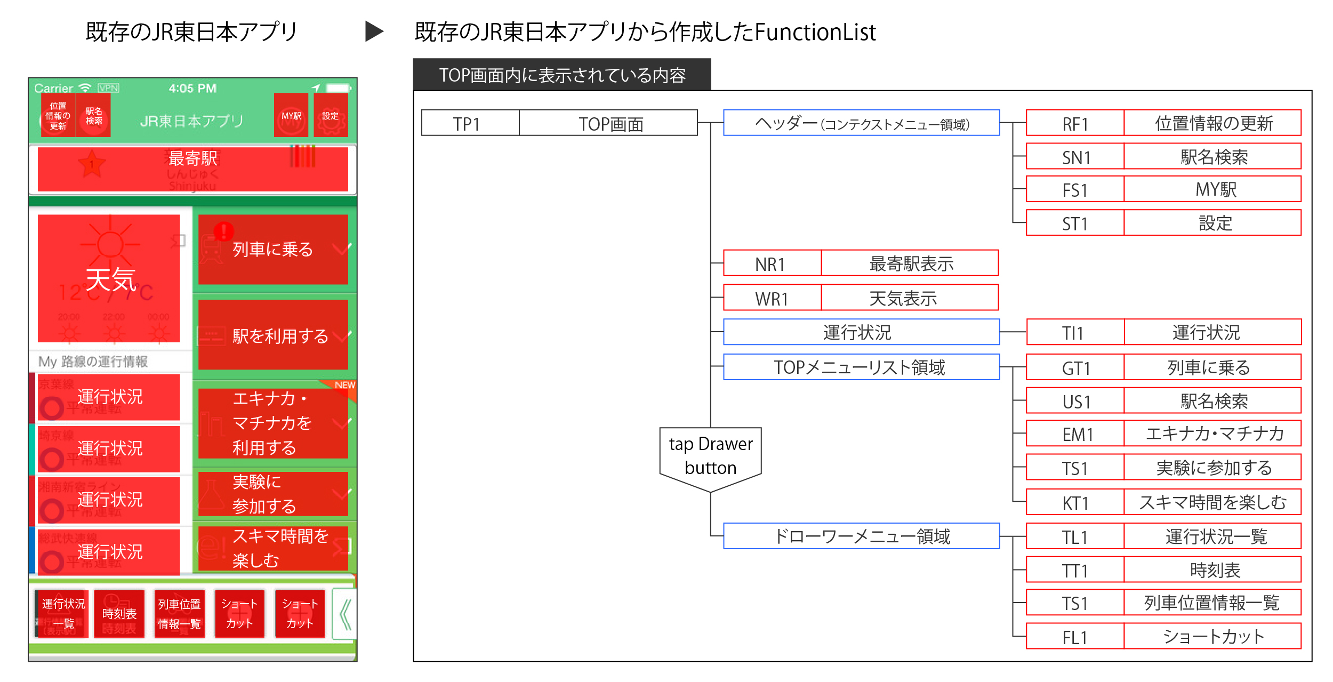Click the ドローワーメニュー領域 box in the diagram

tap(861, 536)
